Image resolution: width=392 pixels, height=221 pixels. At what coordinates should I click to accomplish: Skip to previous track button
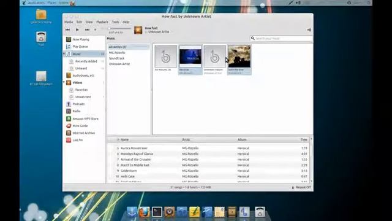point(67,30)
